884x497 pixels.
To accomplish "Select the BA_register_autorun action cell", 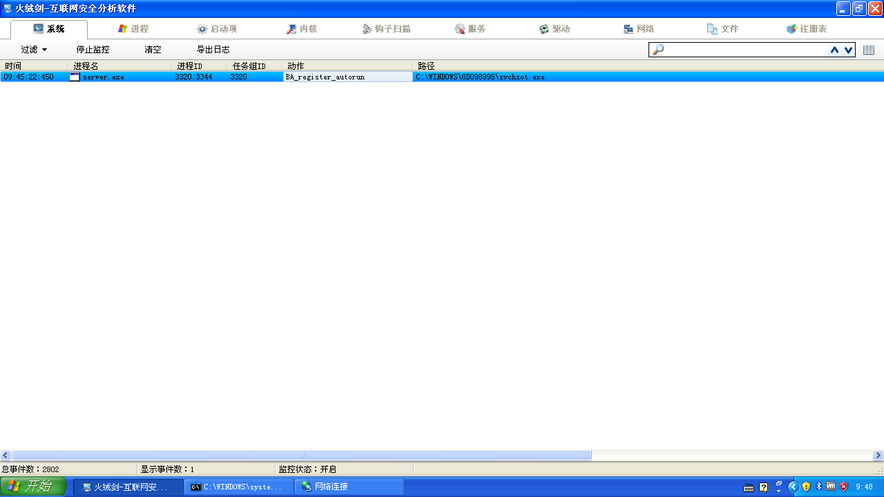I will coord(348,77).
